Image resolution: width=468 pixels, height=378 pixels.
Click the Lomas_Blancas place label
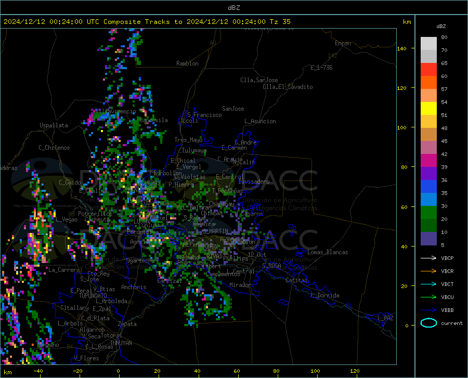click(328, 252)
